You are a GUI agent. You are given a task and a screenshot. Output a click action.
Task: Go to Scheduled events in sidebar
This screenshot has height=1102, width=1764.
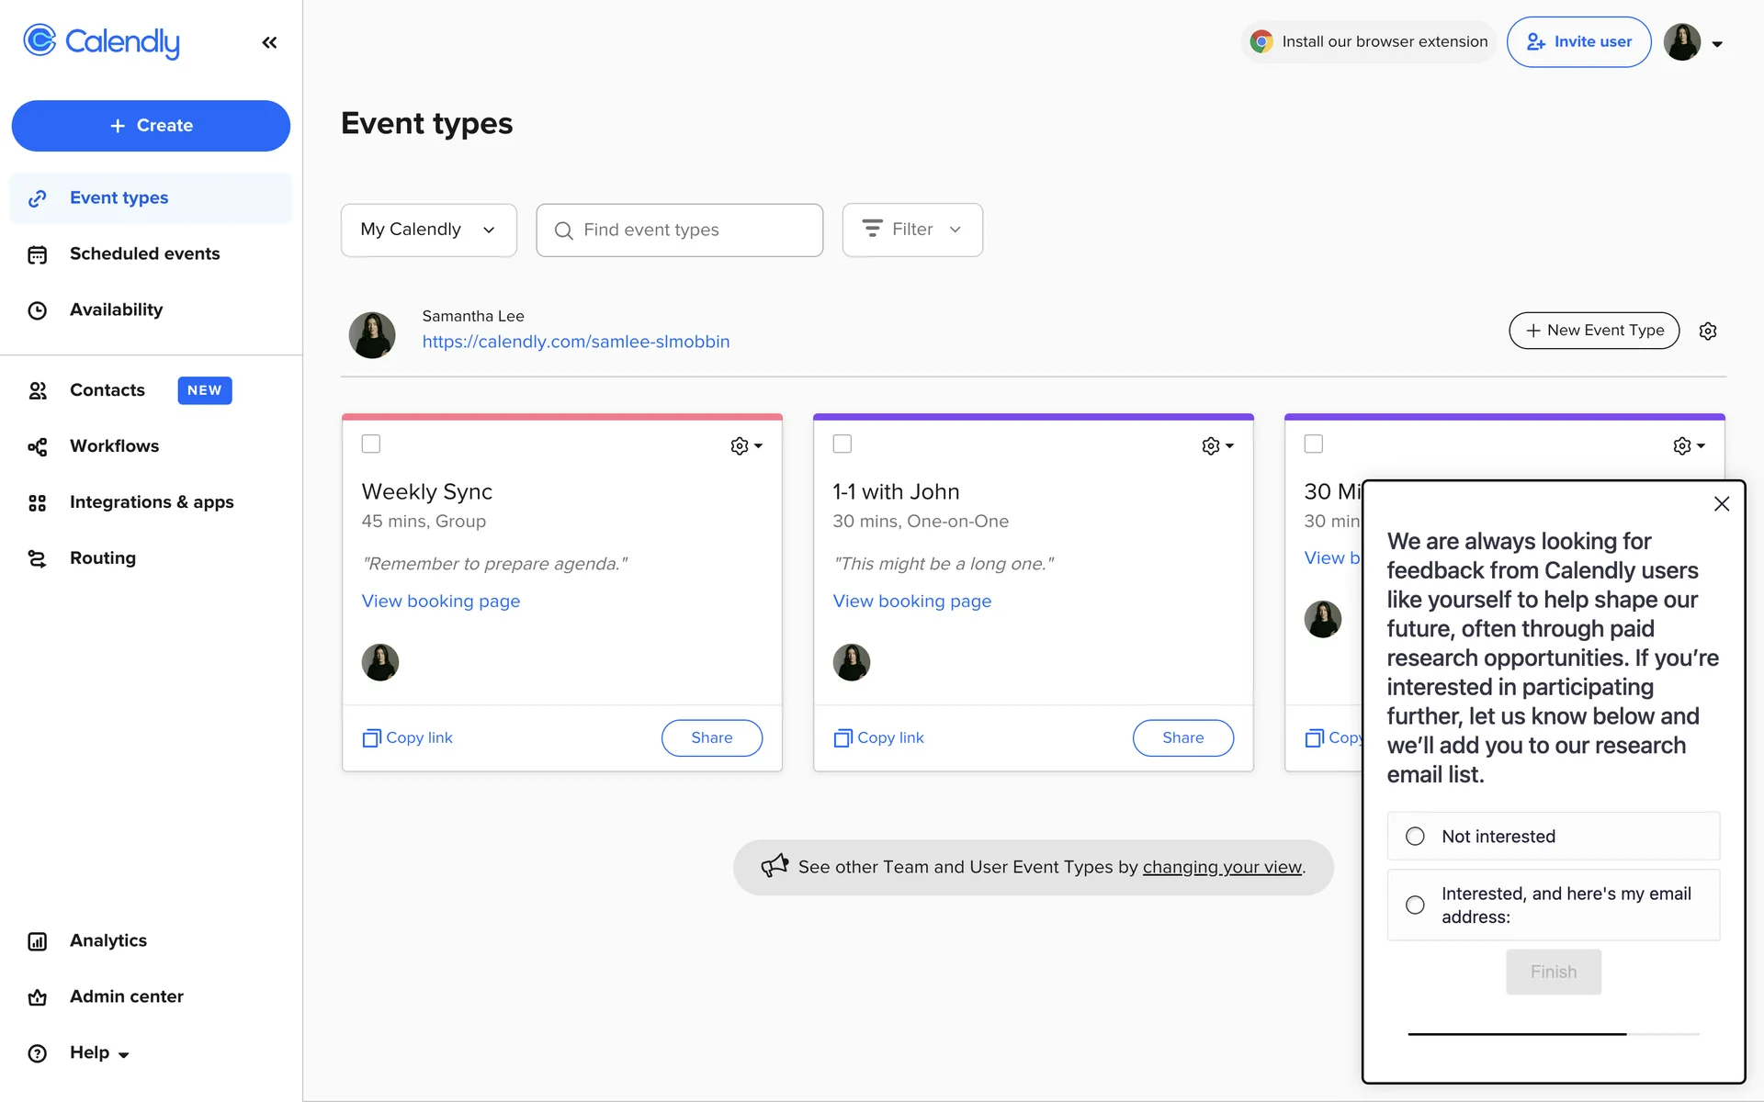pos(144,254)
